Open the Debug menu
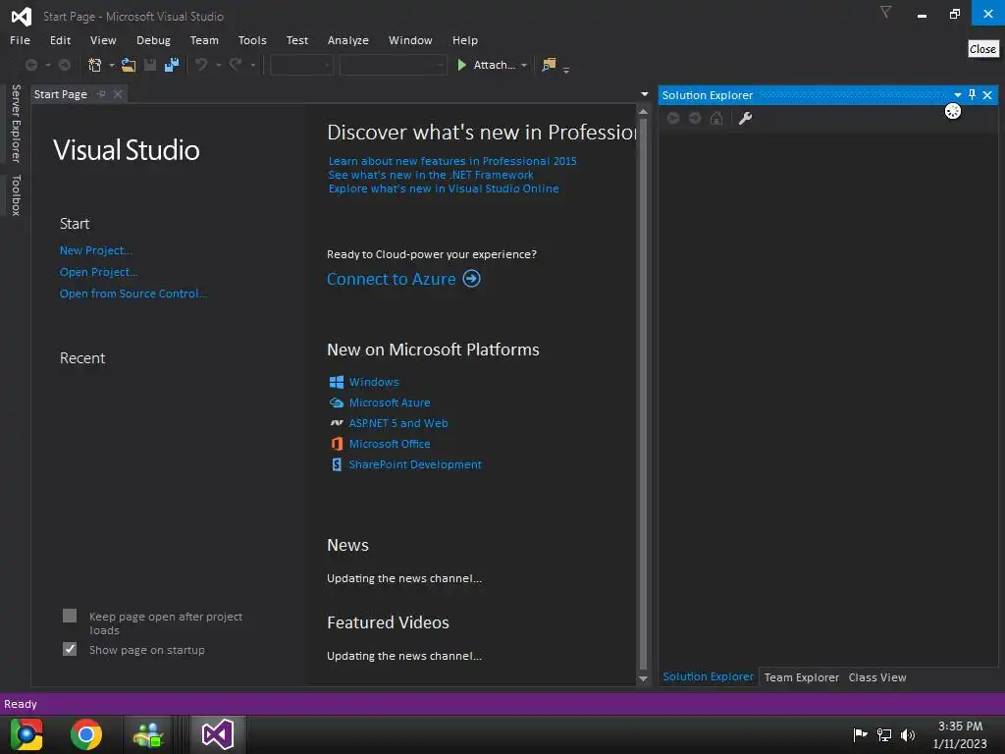The image size is (1005, 754). tap(153, 40)
